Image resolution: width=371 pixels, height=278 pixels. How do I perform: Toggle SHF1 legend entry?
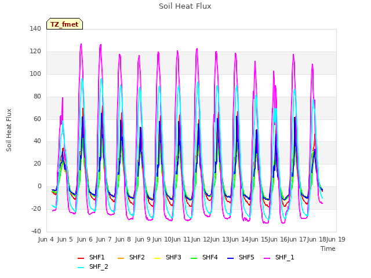tap(91, 257)
